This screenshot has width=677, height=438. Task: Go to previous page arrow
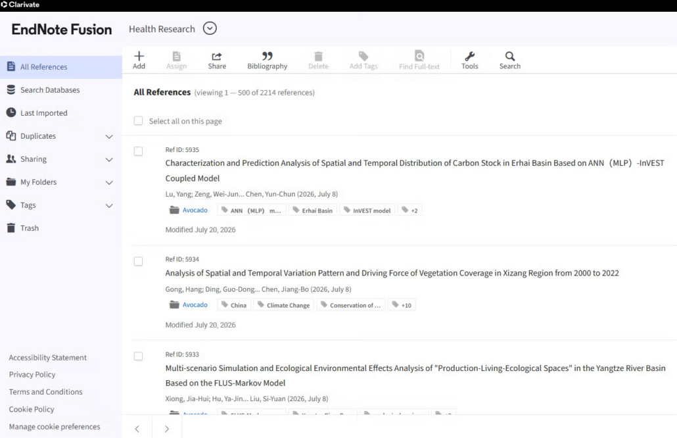137,429
